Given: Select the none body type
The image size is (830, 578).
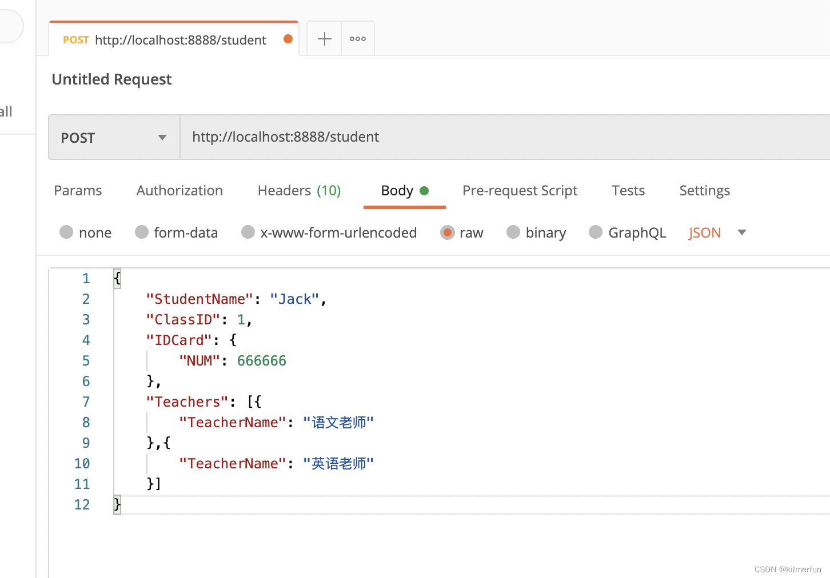Looking at the screenshot, I should (x=86, y=232).
